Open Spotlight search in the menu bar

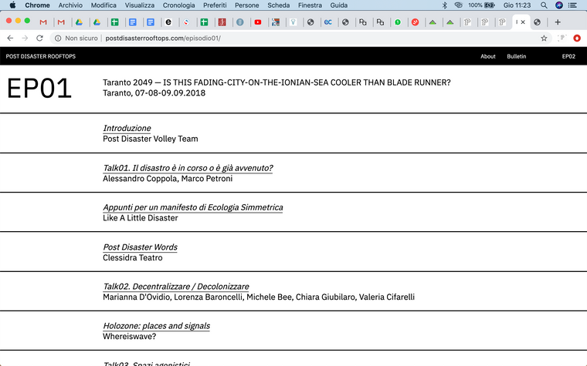pyautogui.click(x=545, y=5)
